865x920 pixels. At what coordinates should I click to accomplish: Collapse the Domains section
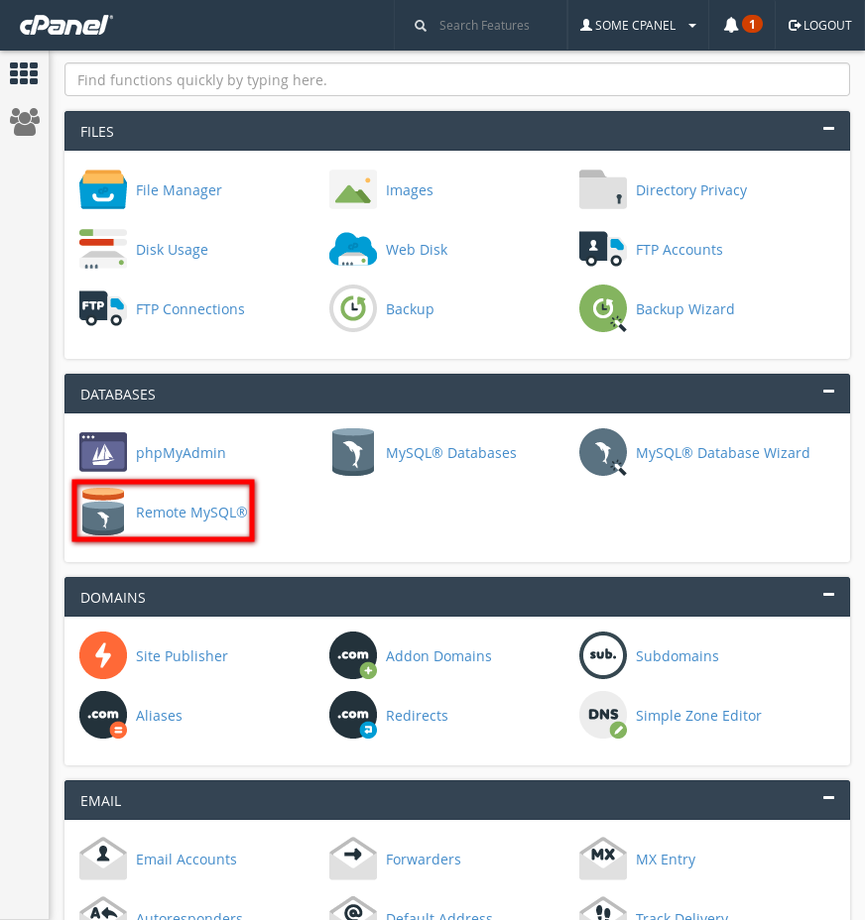point(828,595)
